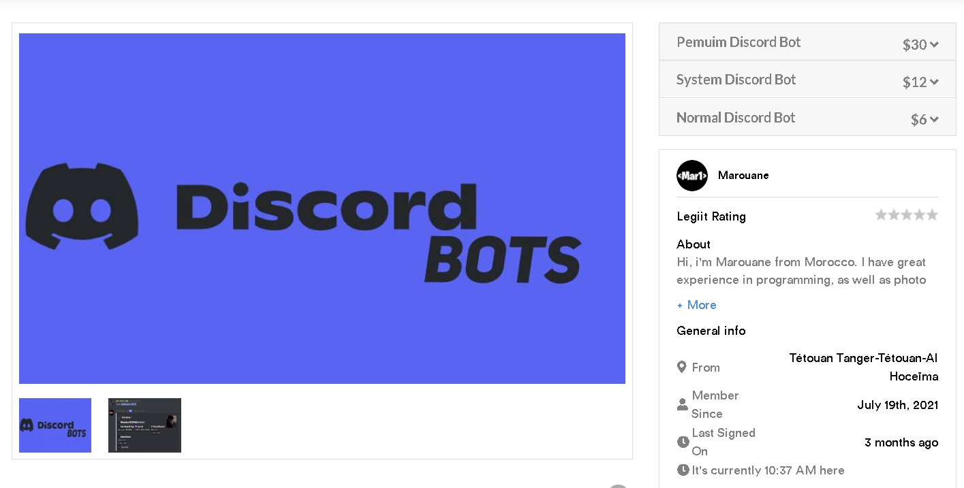Click the July 19th, 2021 member date
Viewport: 964px width, 488px height.
[x=897, y=405]
